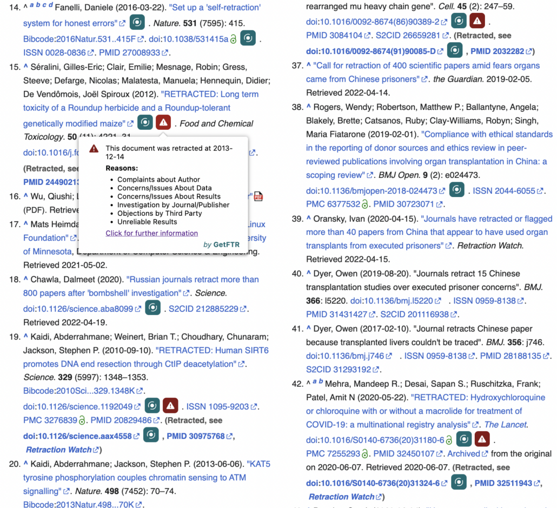Open PMID 2032282 link
The height and width of the screenshot is (508, 557).
tap(501, 51)
